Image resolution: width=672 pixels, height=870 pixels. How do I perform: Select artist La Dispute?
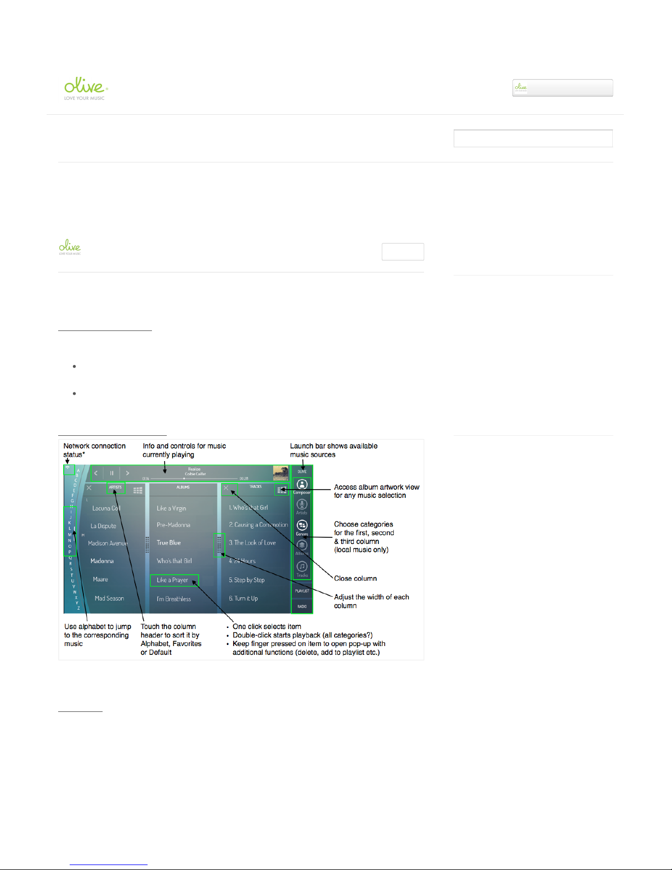(104, 526)
